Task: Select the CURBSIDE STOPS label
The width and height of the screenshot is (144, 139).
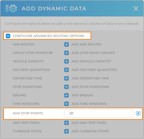Action: point(27,131)
